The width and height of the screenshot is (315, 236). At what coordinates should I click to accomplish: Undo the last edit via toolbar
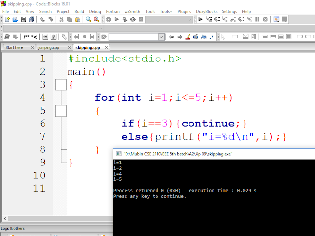[x=42, y=19]
